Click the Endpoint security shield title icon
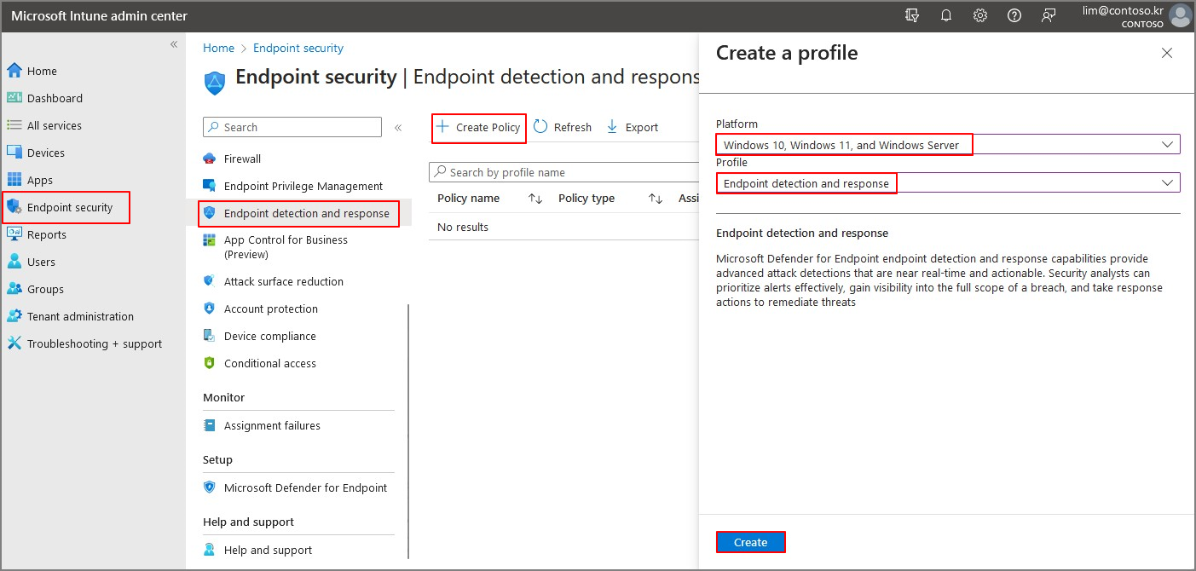 click(215, 83)
